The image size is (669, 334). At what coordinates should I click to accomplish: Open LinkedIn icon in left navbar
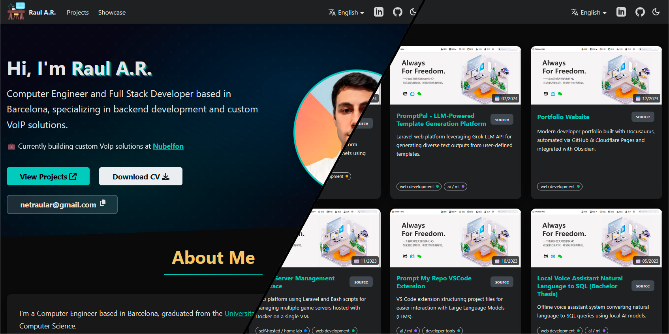pos(378,12)
